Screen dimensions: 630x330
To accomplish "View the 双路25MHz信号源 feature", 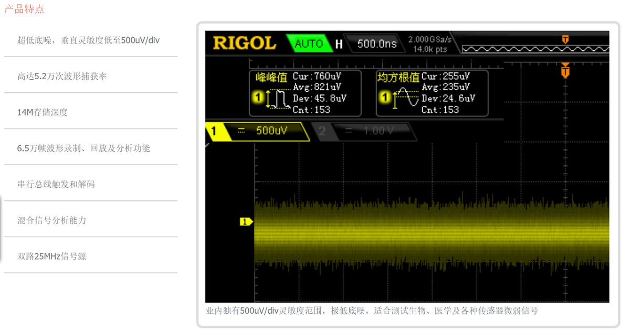I will point(51,257).
